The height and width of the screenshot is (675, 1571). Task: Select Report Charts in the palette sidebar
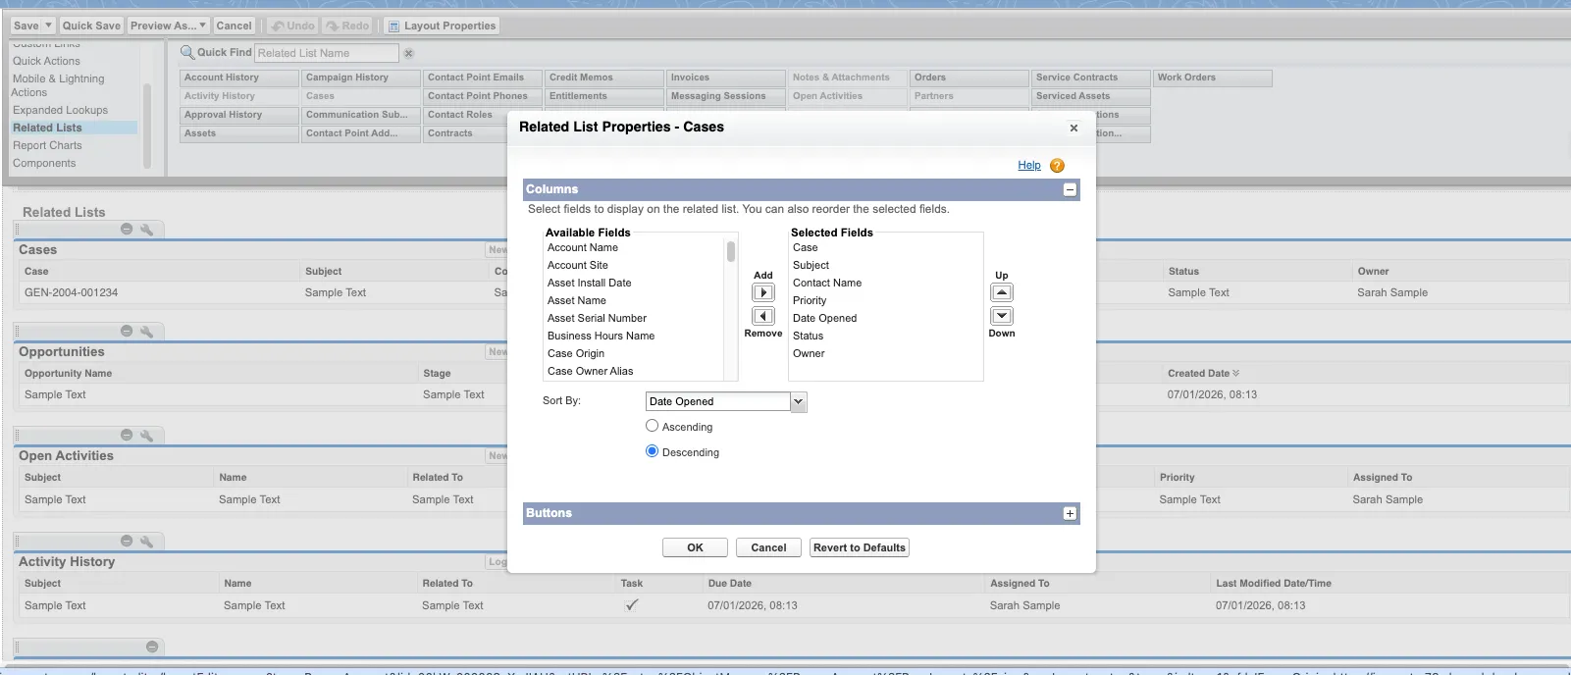(x=47, y=145)
